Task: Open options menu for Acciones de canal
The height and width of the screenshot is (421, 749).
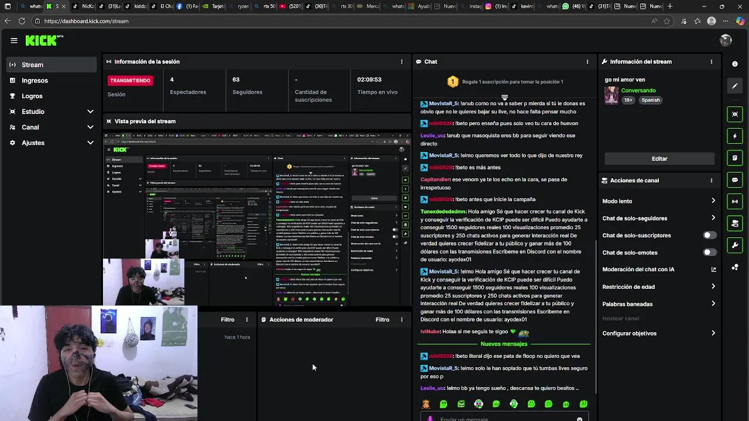Action: [712, 181]
